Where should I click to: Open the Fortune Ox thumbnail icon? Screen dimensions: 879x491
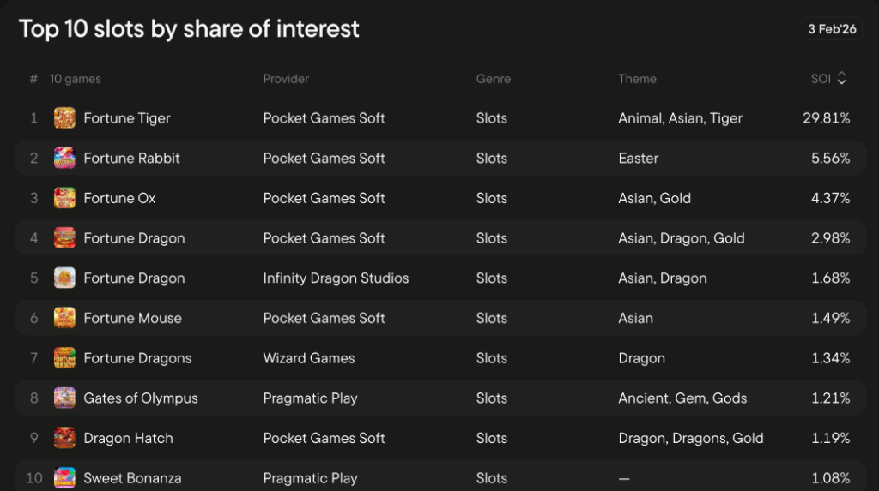pyautogui.click(x=64, y=198)
